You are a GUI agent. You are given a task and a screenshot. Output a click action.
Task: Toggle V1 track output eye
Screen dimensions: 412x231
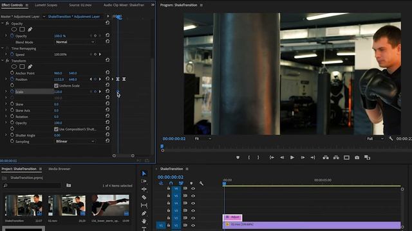[193, 225]
